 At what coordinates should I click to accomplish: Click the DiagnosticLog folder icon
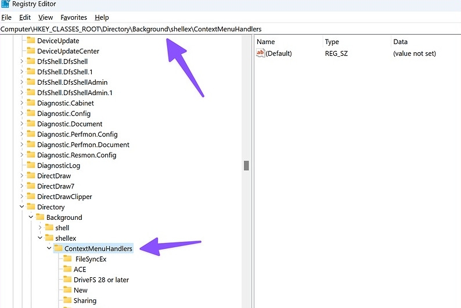31,165
